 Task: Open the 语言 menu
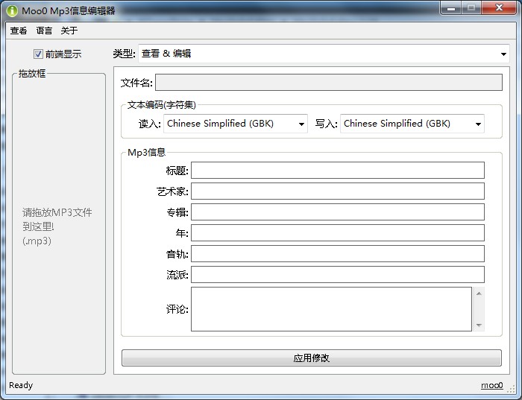click(44, 31)
